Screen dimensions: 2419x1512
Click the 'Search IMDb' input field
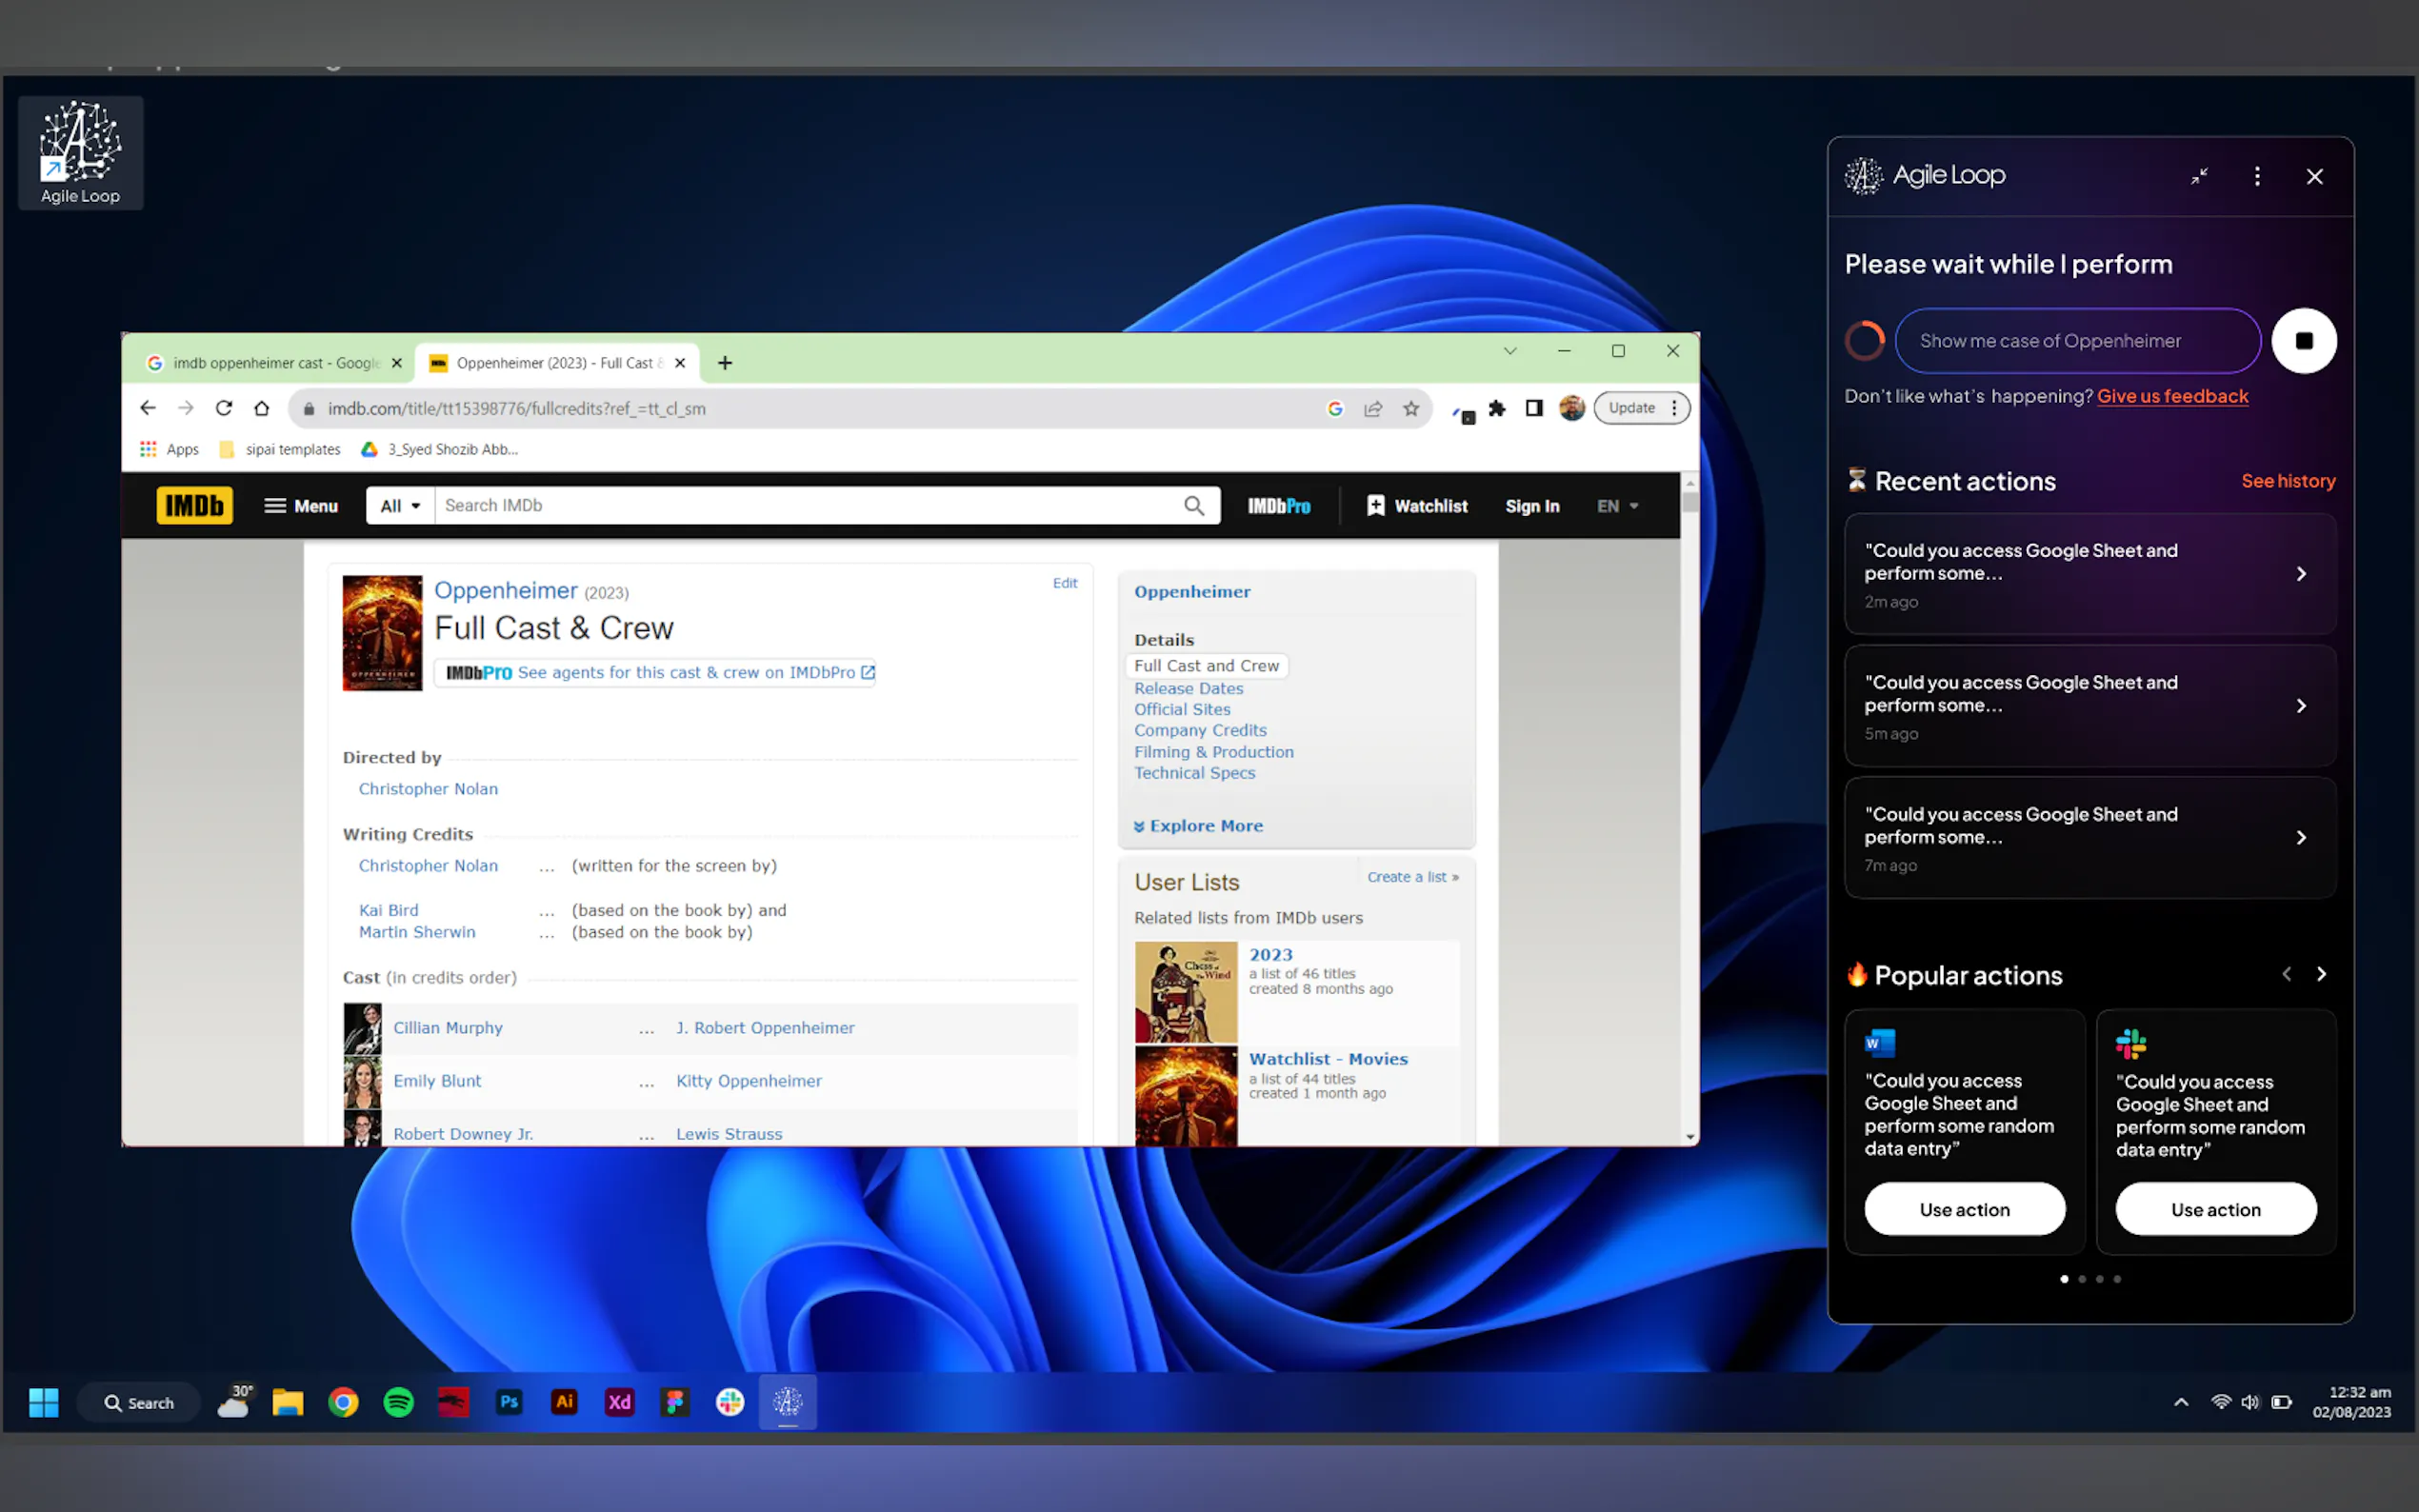point(808,506)
